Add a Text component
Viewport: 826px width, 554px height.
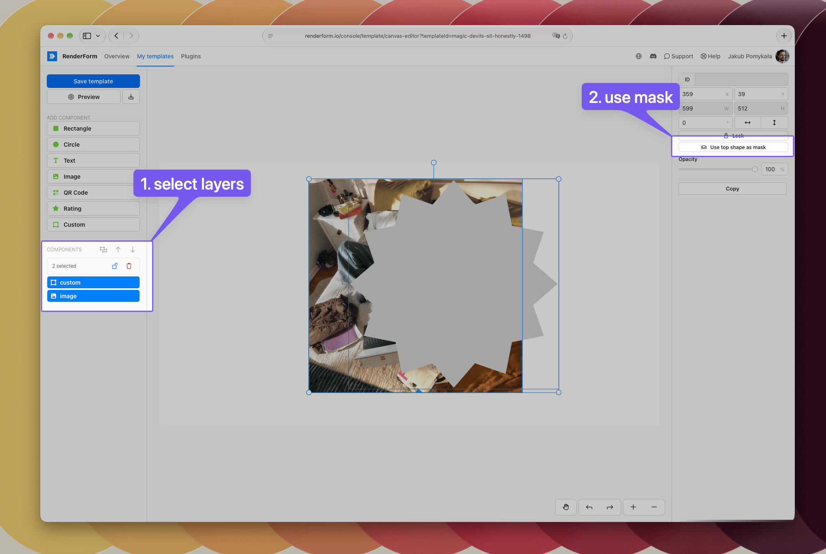[x=93, y=161]
